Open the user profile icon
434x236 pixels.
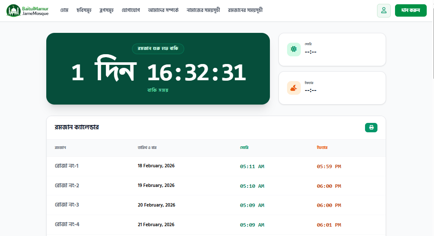(x=383, y=11)
